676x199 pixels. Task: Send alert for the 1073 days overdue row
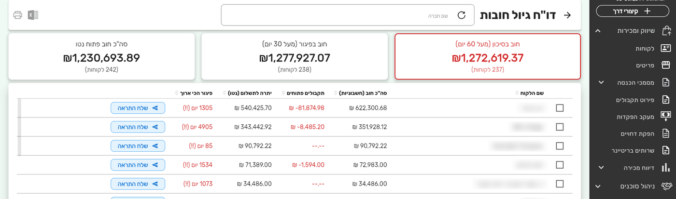click(138, 184)
